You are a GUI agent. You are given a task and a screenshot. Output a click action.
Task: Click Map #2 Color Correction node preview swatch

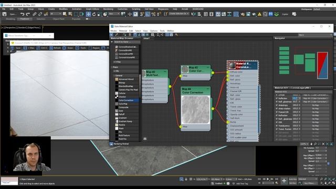(185, 69)
